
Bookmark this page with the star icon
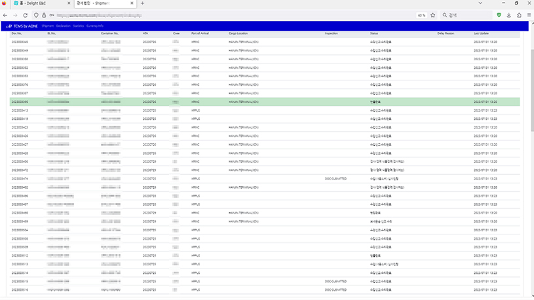(x=432, y=14)
